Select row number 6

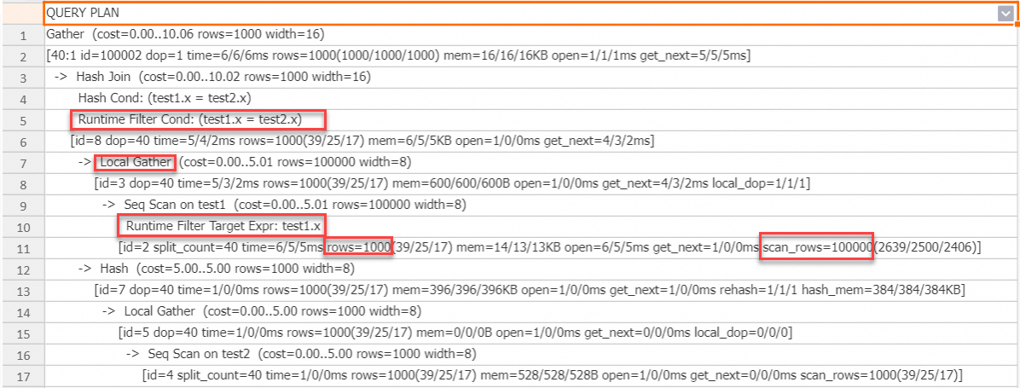pos(21,141)
